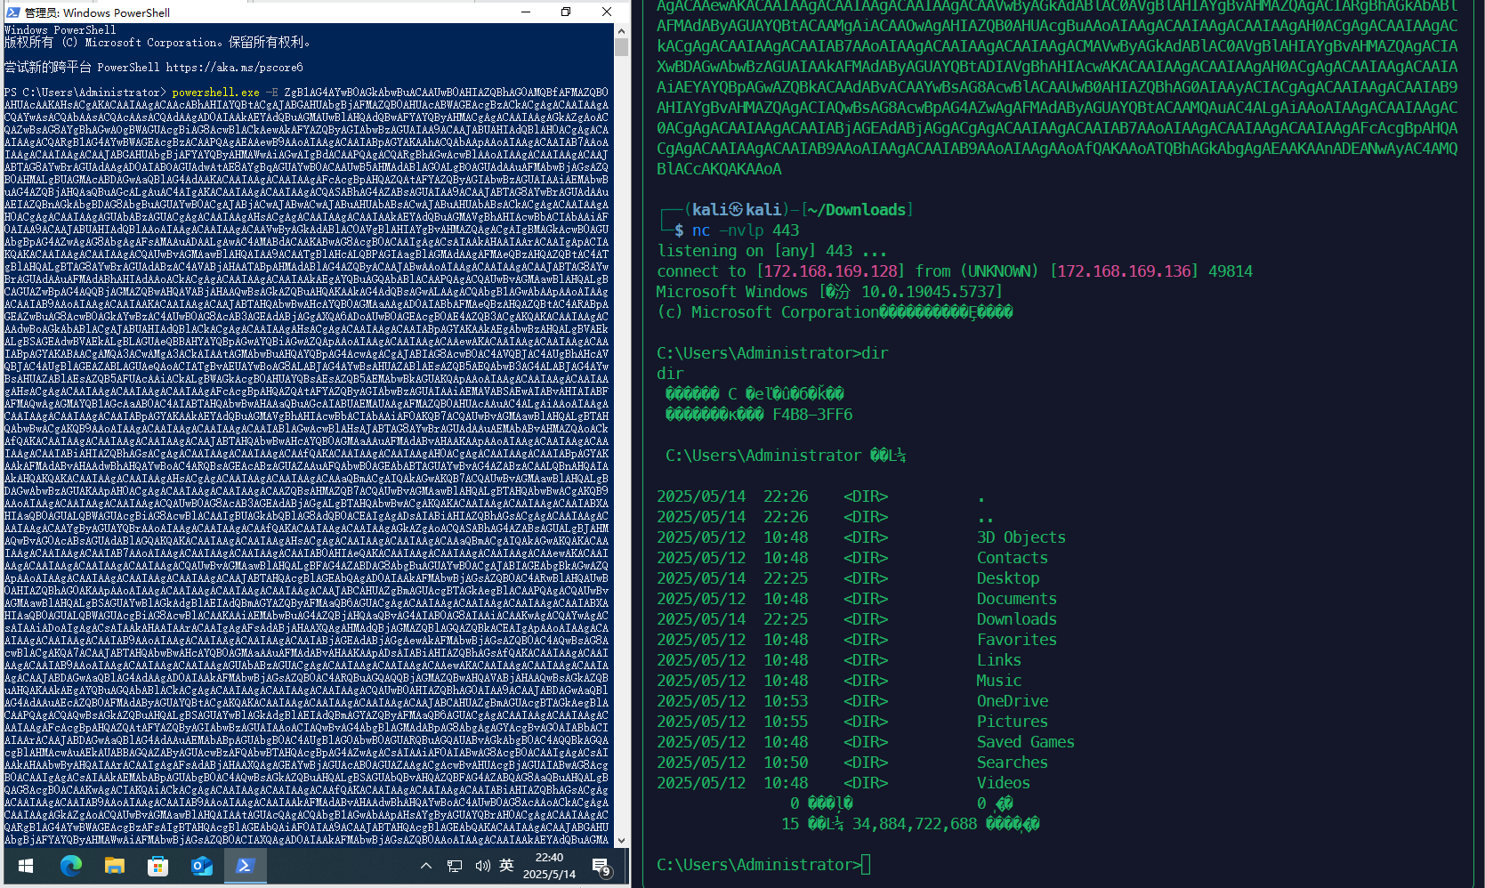Click the port number 49814
This screenshot has width=1485, height=888.
point(1231,271)
